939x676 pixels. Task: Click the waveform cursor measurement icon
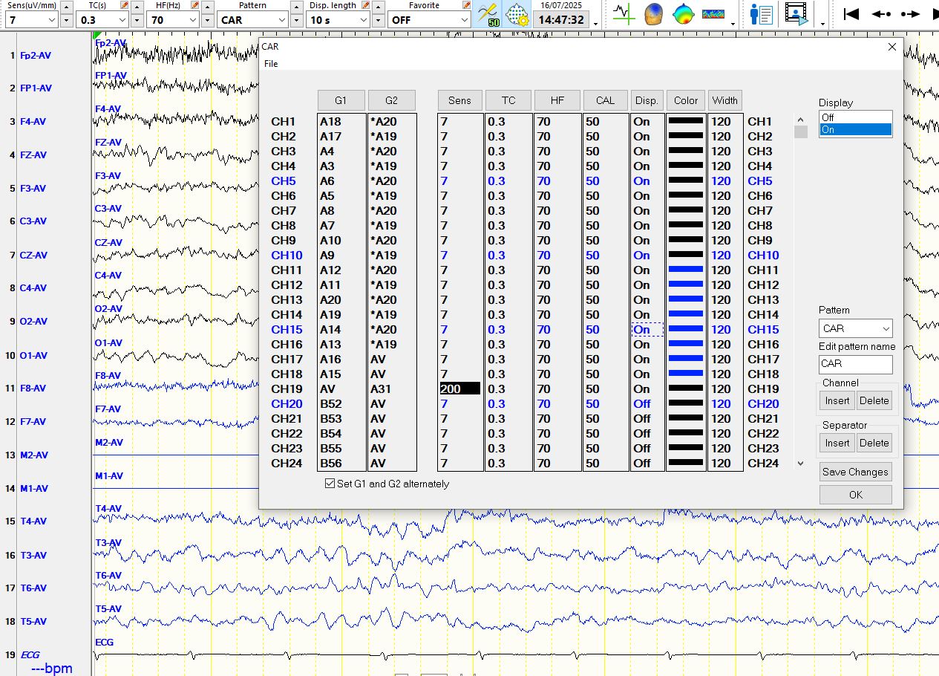[624, 14]
